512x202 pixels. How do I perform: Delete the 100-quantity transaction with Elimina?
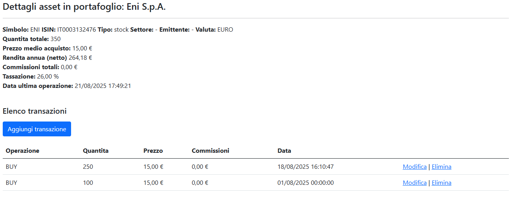point(441,183)
